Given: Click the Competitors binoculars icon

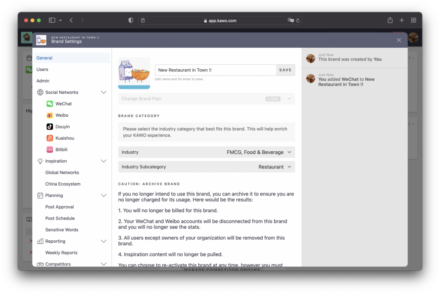Looking at the screenshot, I should pyautogui.click(x=40, y=264).
